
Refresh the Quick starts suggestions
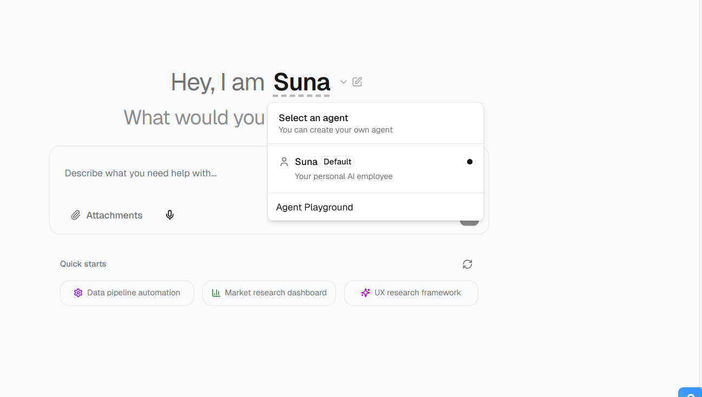pos(468,264)
